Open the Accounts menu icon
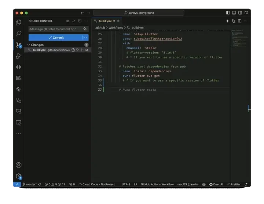 pyautogui.click(x=19, y=165)
